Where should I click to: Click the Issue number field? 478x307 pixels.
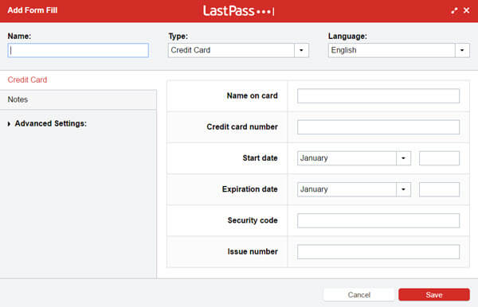(378, 251)
